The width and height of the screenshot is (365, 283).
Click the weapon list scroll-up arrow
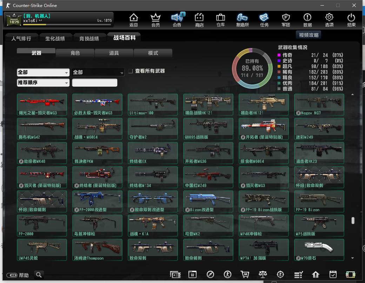(x=353, y=94)
